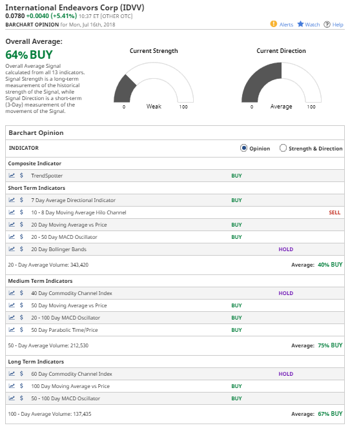Open chart icon for 7 Day Average Directional Indicator

click(x=12, y=200)
